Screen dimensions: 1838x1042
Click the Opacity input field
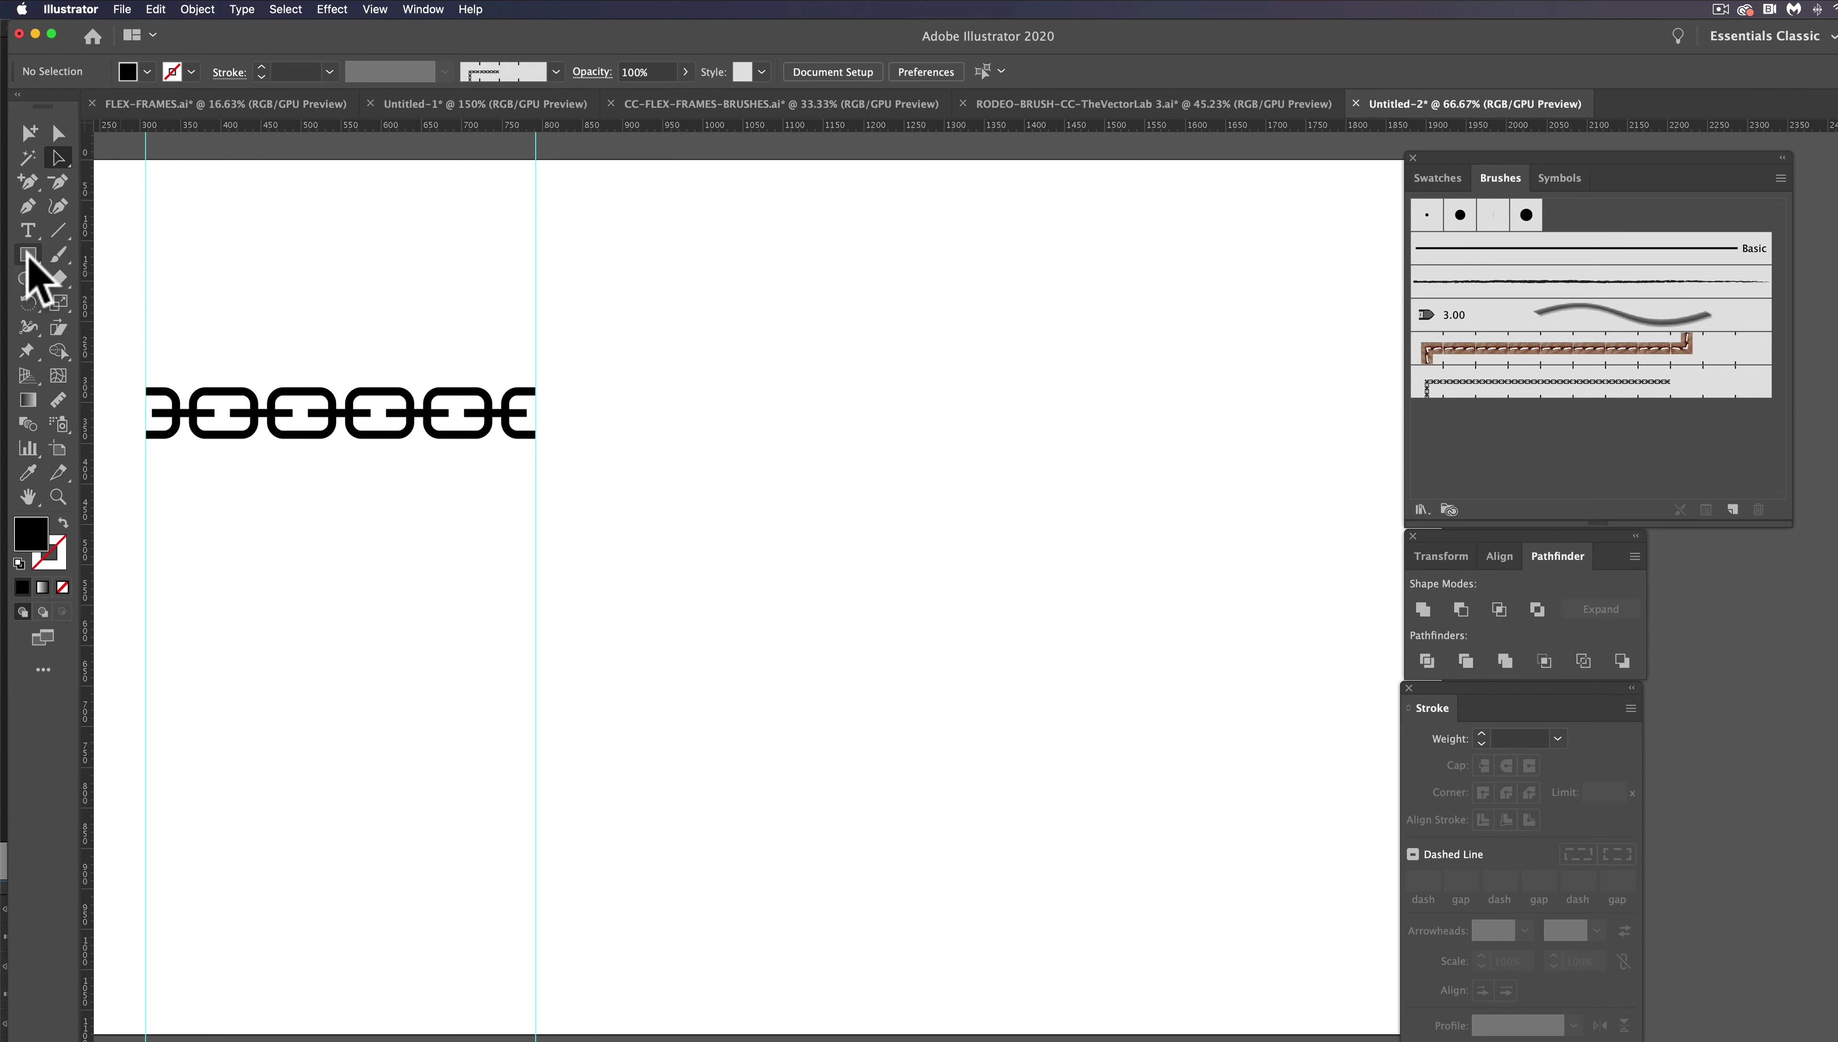coord(647,71)
